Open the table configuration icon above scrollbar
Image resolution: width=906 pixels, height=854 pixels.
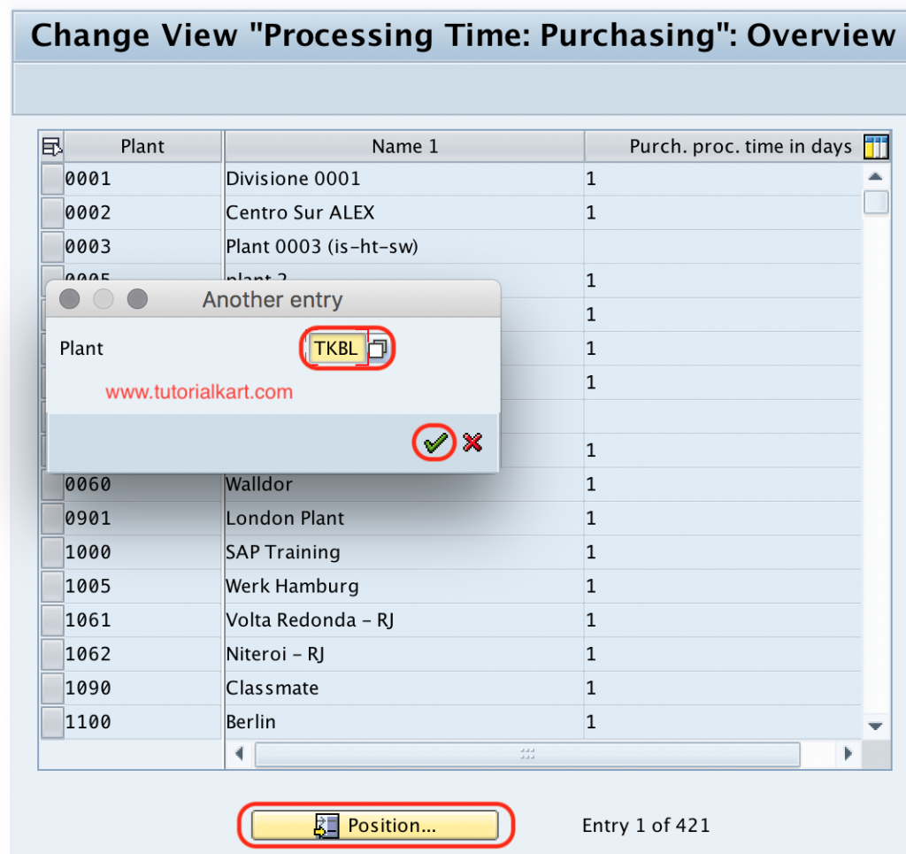pyautogui.click(x=876, y=146)
